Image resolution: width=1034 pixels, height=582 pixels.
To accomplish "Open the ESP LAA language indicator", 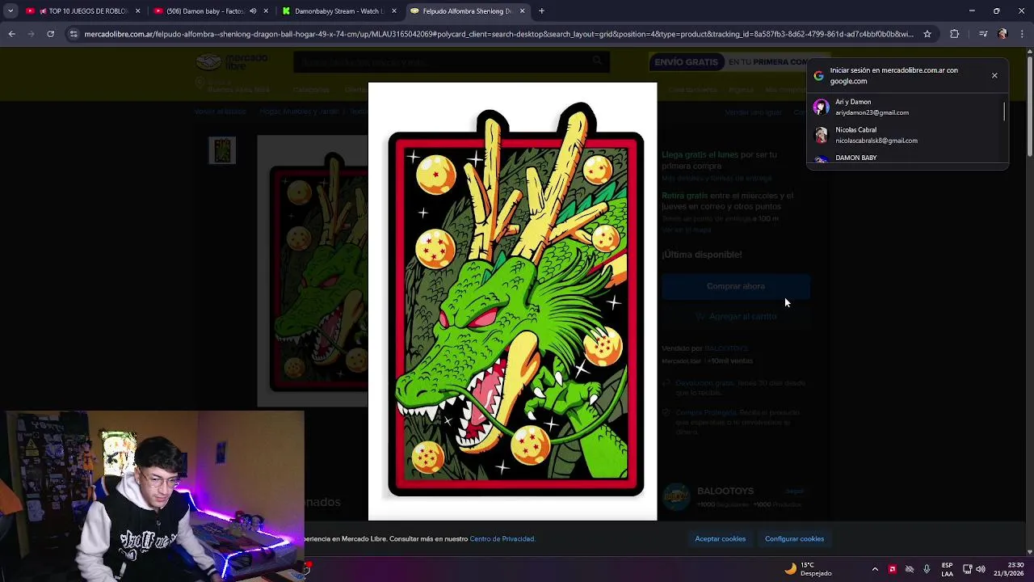I will (947, 569).
